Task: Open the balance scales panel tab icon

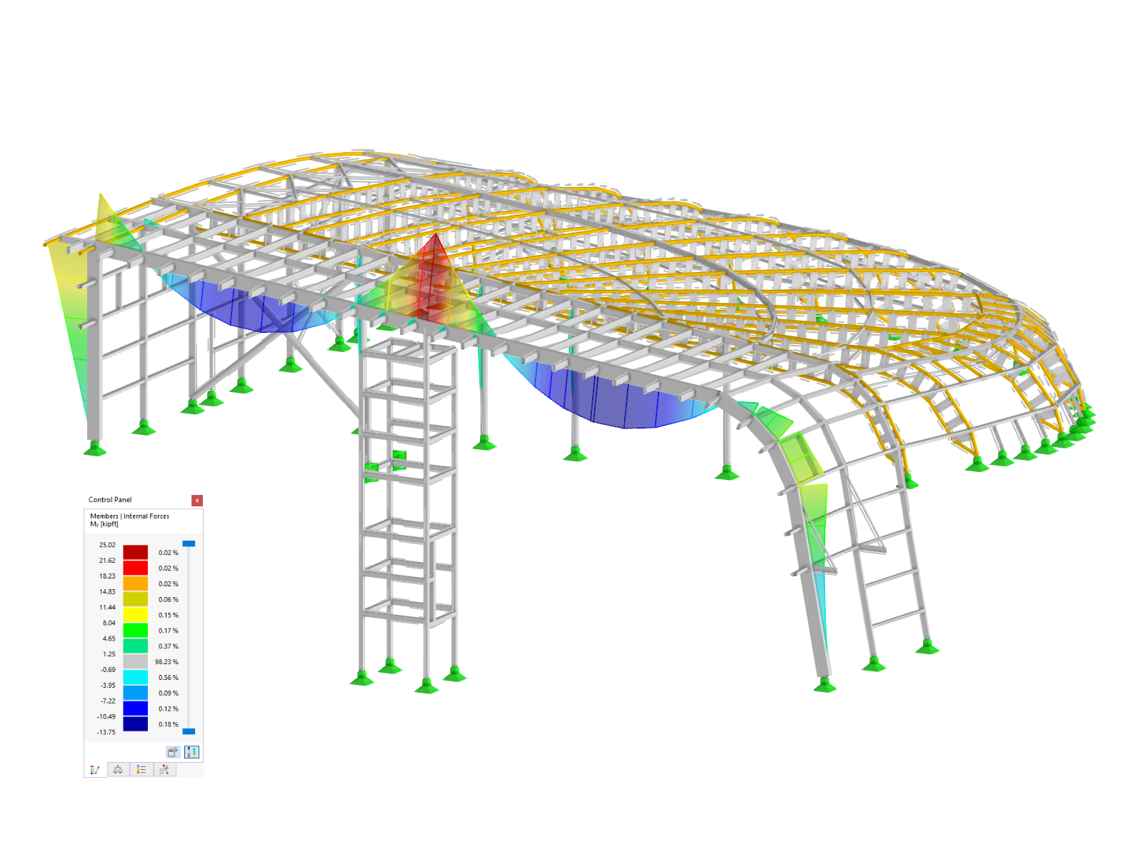Action: (x=117, y=769)
